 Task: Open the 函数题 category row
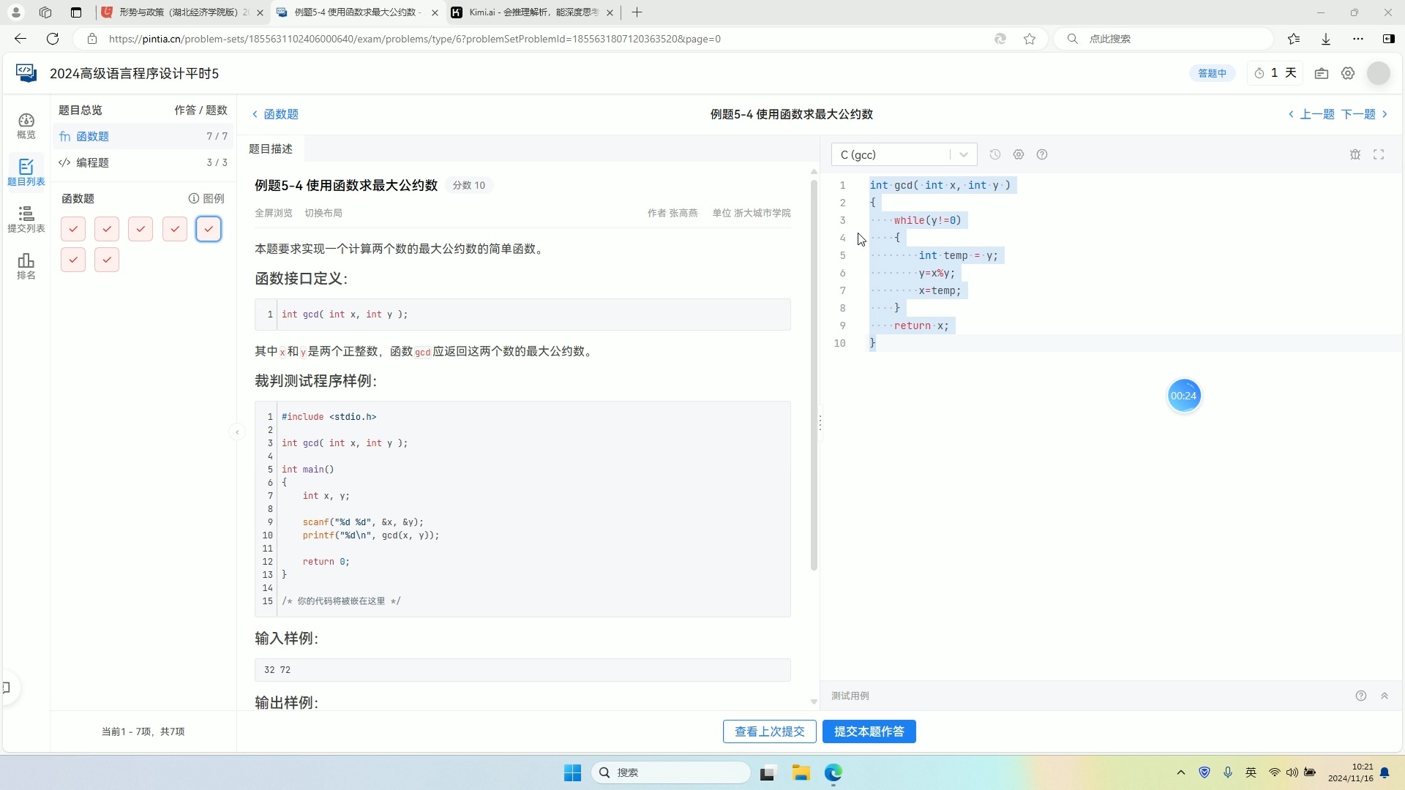[x=143, y=136]
